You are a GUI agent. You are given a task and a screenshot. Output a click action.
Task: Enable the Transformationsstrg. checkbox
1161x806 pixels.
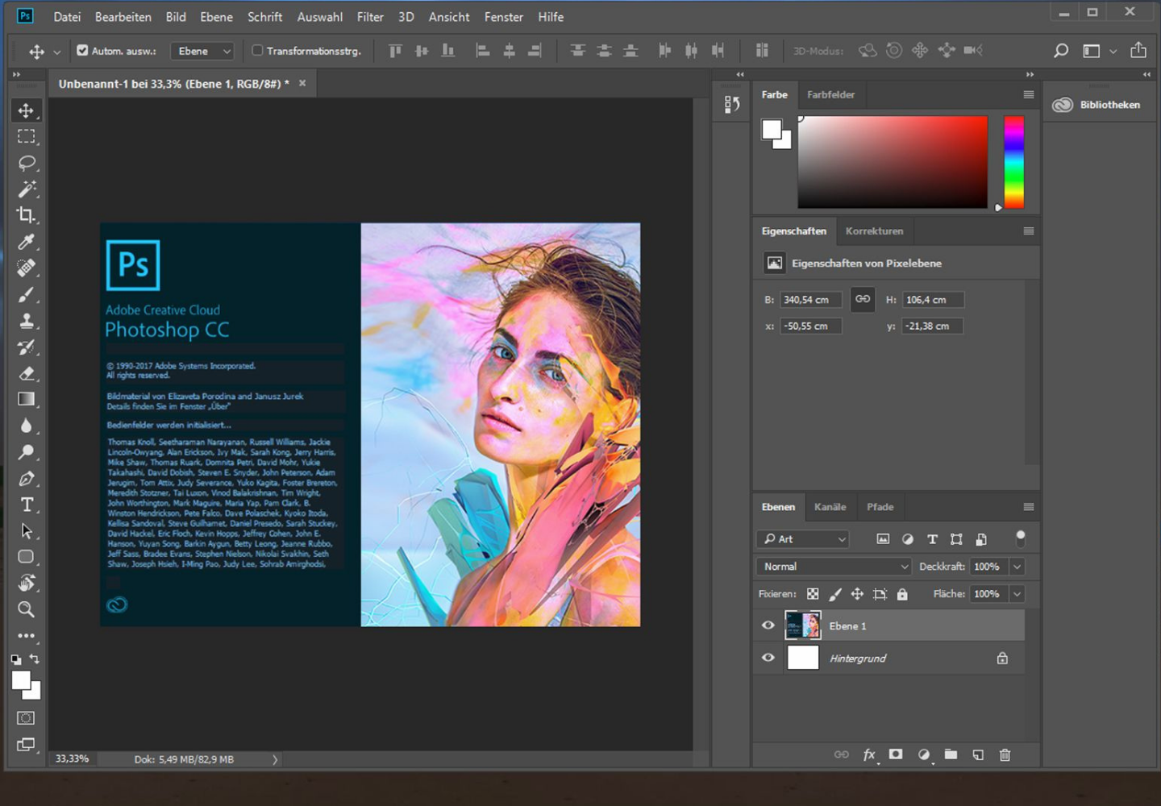(257, 50)
